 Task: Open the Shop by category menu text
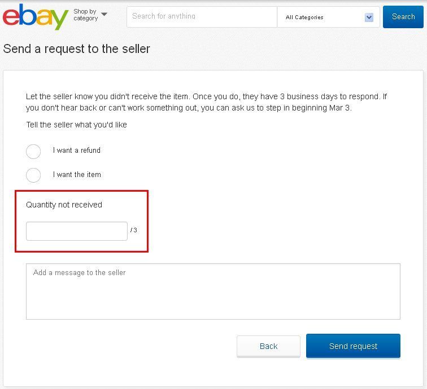(85, 15)
